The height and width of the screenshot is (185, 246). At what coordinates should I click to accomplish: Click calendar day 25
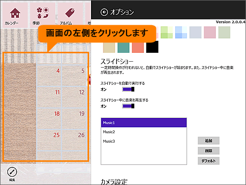point(49,140)
